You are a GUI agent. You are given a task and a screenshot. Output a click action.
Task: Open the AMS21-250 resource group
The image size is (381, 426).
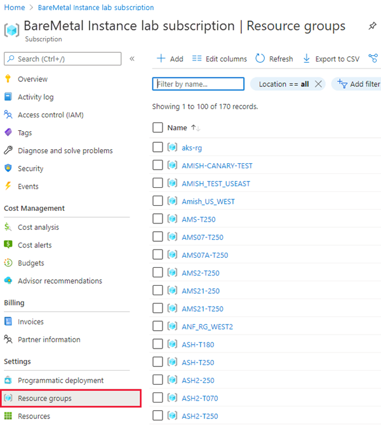tap(201, 291)
